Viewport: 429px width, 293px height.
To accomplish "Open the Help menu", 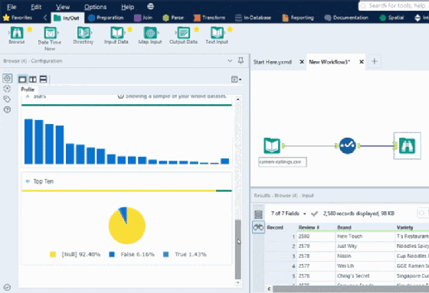I will coord(127,7).
